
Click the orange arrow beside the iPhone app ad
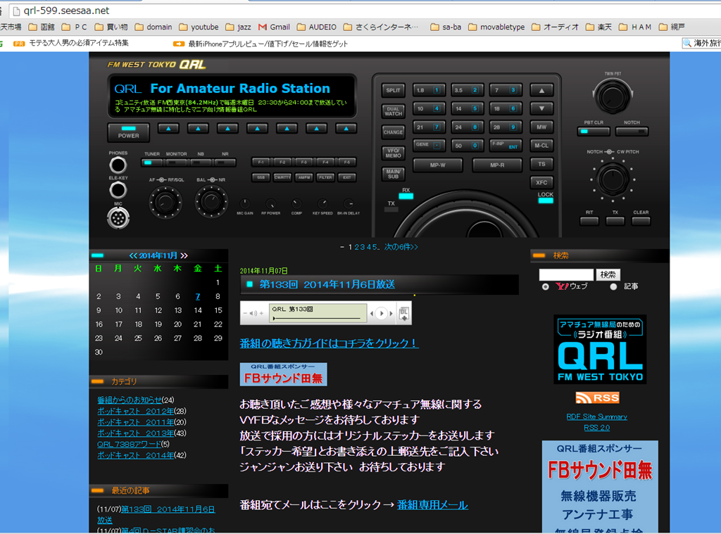point(178,44)
